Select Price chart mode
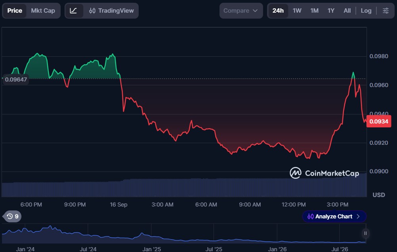Screen dimensions: 397x252 15,11
